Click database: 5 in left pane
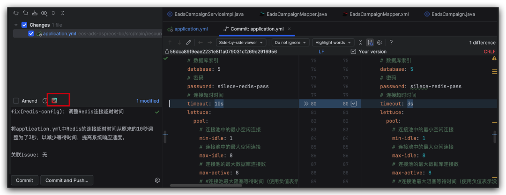The image size is (506, 195). pos(204,69)
